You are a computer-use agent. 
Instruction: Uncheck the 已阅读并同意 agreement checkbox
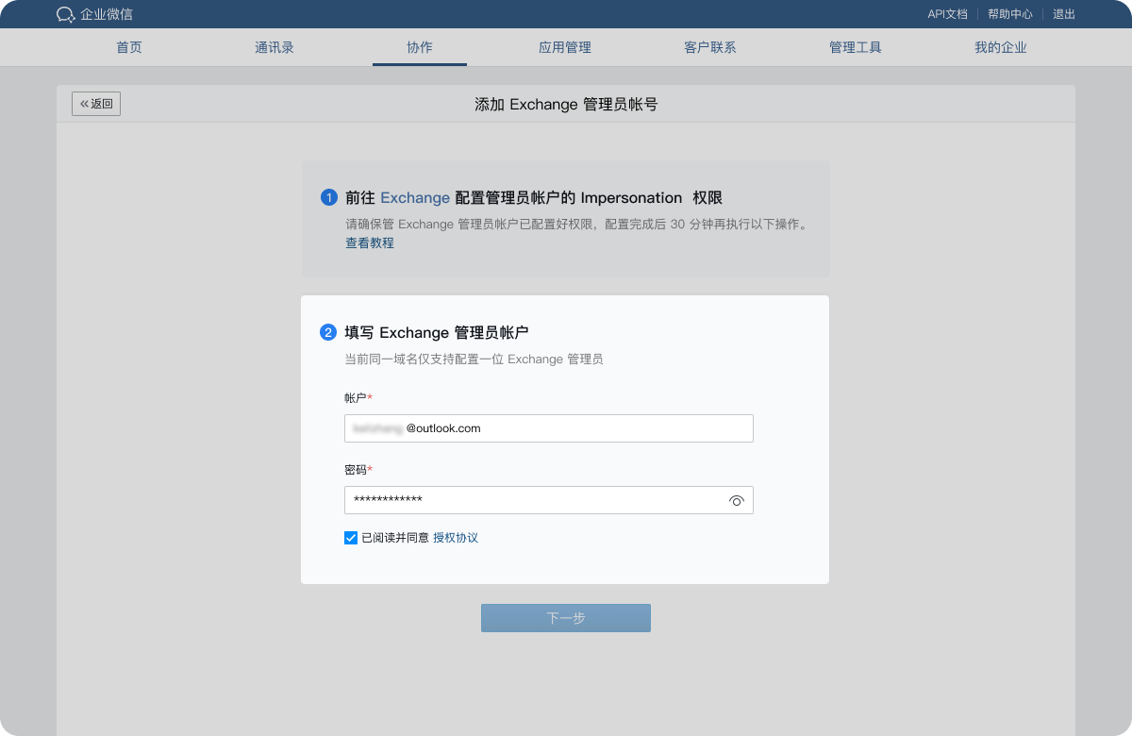coord(351,538)
